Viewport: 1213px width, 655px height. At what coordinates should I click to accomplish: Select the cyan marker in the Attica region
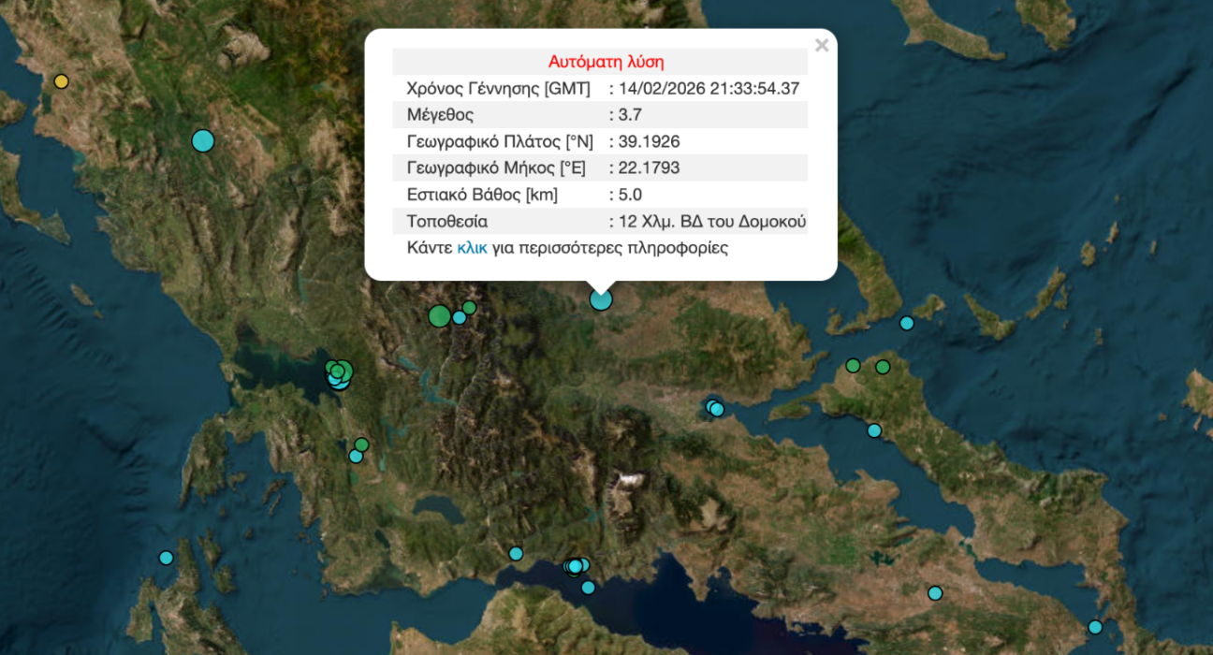pyautogui.click(x=935, y=593)
